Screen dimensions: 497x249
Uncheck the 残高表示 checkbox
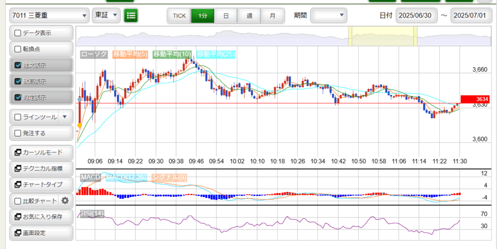point(18,81)
